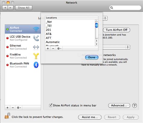Remove selected network service with minus
Screen dimensions: 143x123
click(13, 108)
